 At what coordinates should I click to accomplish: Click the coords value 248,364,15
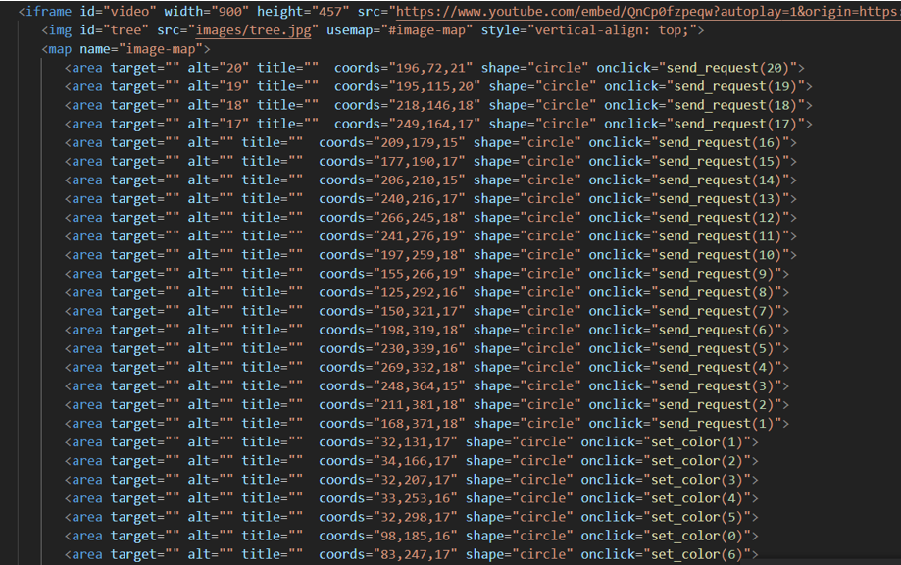pyautogui.click(x=419, y=386)
